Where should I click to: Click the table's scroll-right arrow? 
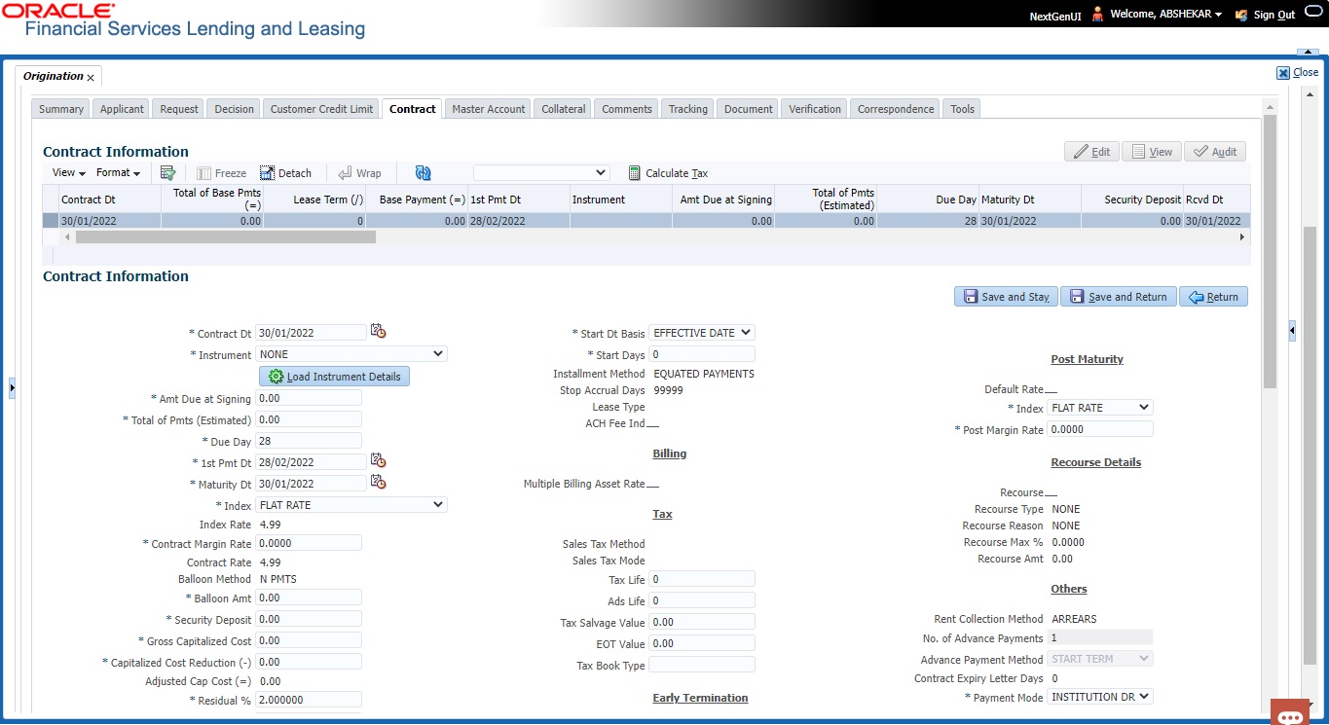point(1241,236)
